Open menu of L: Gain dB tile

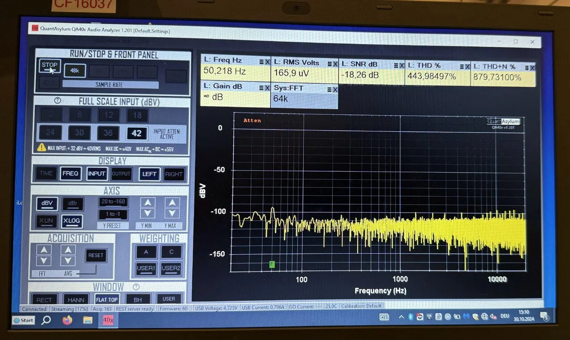coord(261,88)
